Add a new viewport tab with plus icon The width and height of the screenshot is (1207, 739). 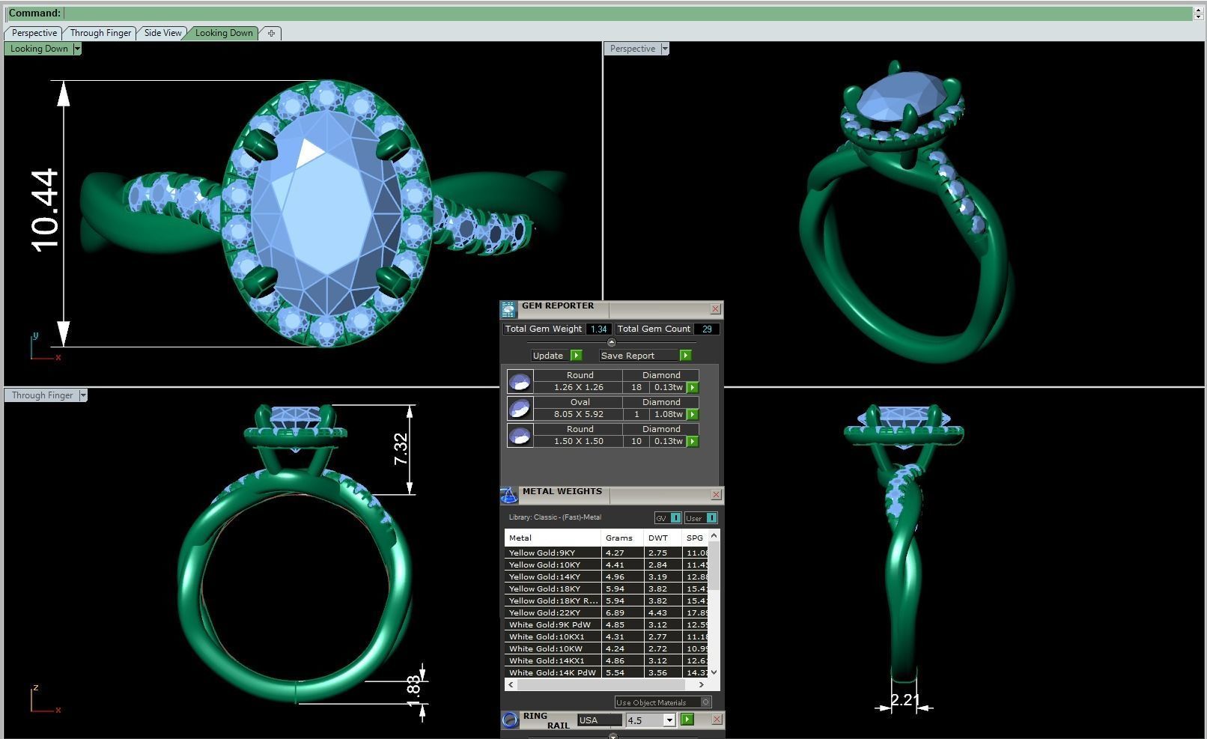[271, 33]
